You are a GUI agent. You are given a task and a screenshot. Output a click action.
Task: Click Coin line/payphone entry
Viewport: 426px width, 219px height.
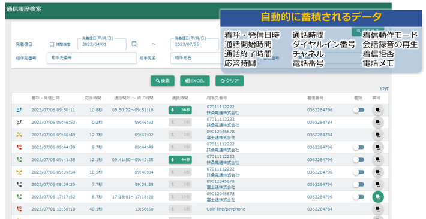point(226,209)
